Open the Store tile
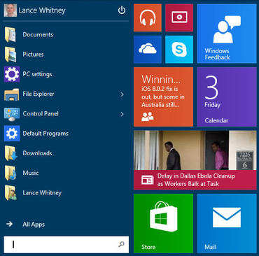Image resolution: width=259 pixels, height=256 pixels. coord(163,223)
